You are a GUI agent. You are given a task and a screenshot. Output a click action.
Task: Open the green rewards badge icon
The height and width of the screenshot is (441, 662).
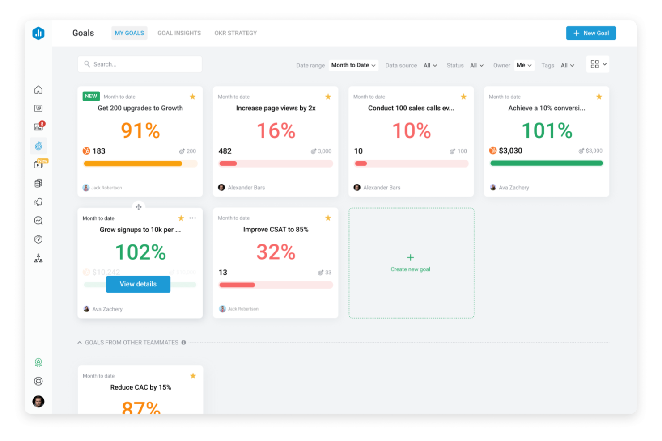(x=38, y=362)
